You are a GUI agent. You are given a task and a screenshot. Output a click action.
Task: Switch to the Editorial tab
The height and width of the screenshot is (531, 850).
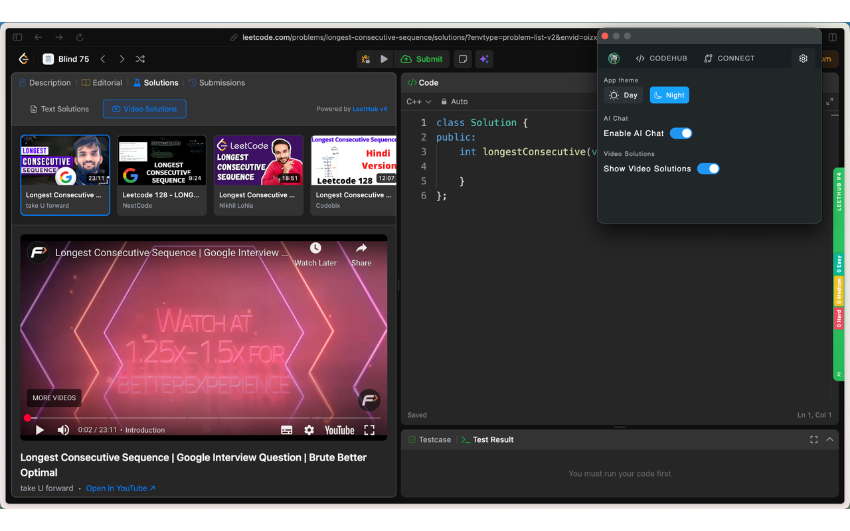[x=102, y=83]
